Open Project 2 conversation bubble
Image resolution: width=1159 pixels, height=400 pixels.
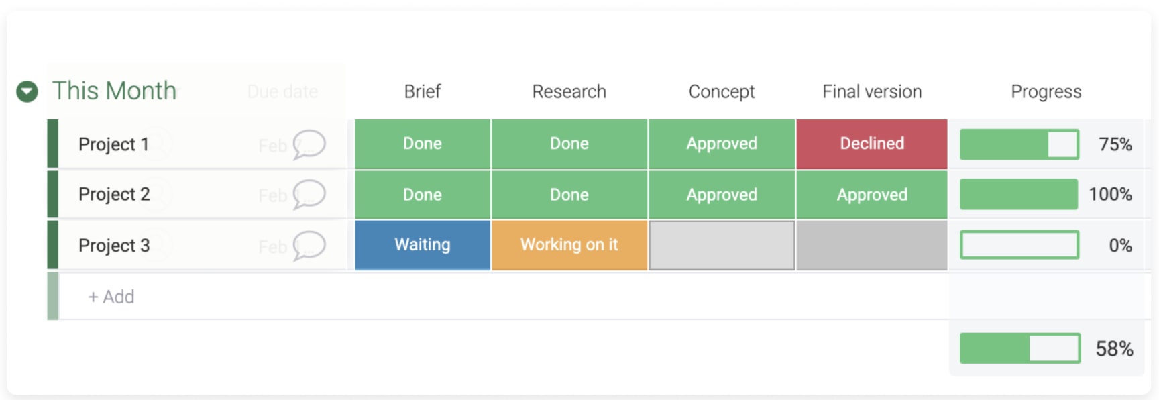(x=309, y=195)
